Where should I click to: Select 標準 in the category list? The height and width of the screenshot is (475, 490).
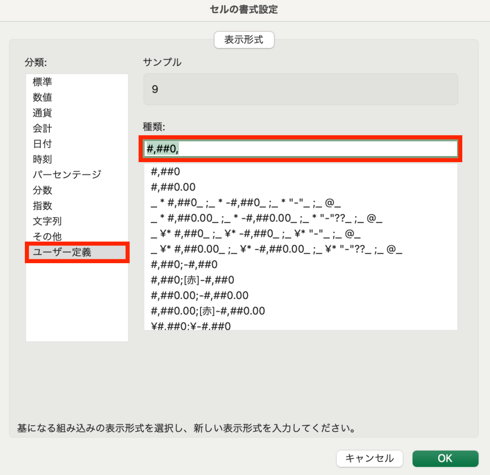(x=43, y=82)
